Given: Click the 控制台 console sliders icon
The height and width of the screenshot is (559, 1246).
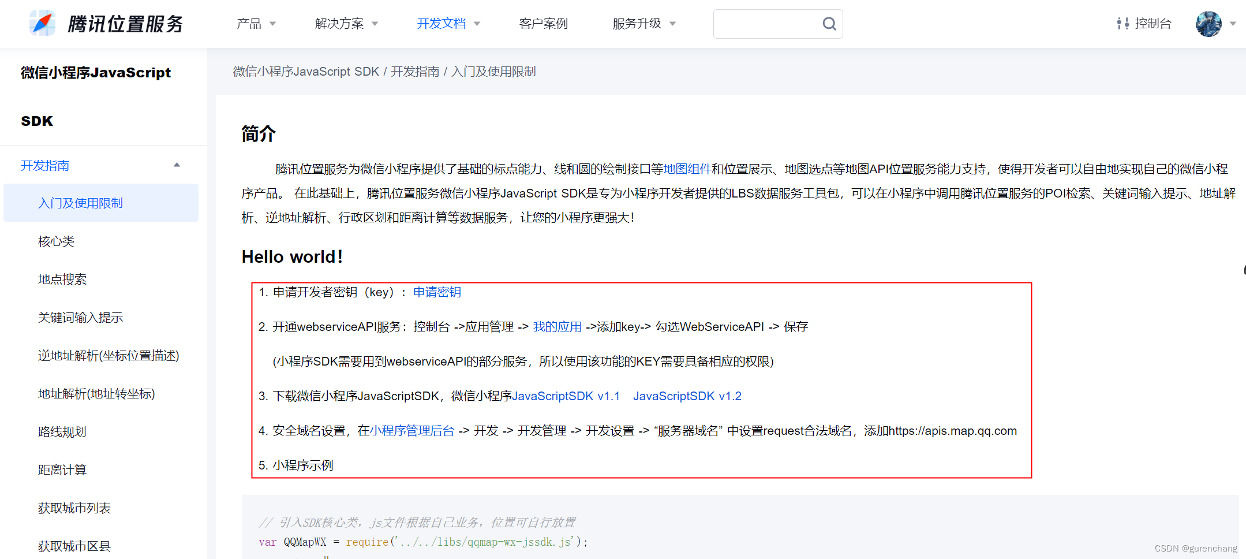Looking at the screenshot, I should [1122, 24].
